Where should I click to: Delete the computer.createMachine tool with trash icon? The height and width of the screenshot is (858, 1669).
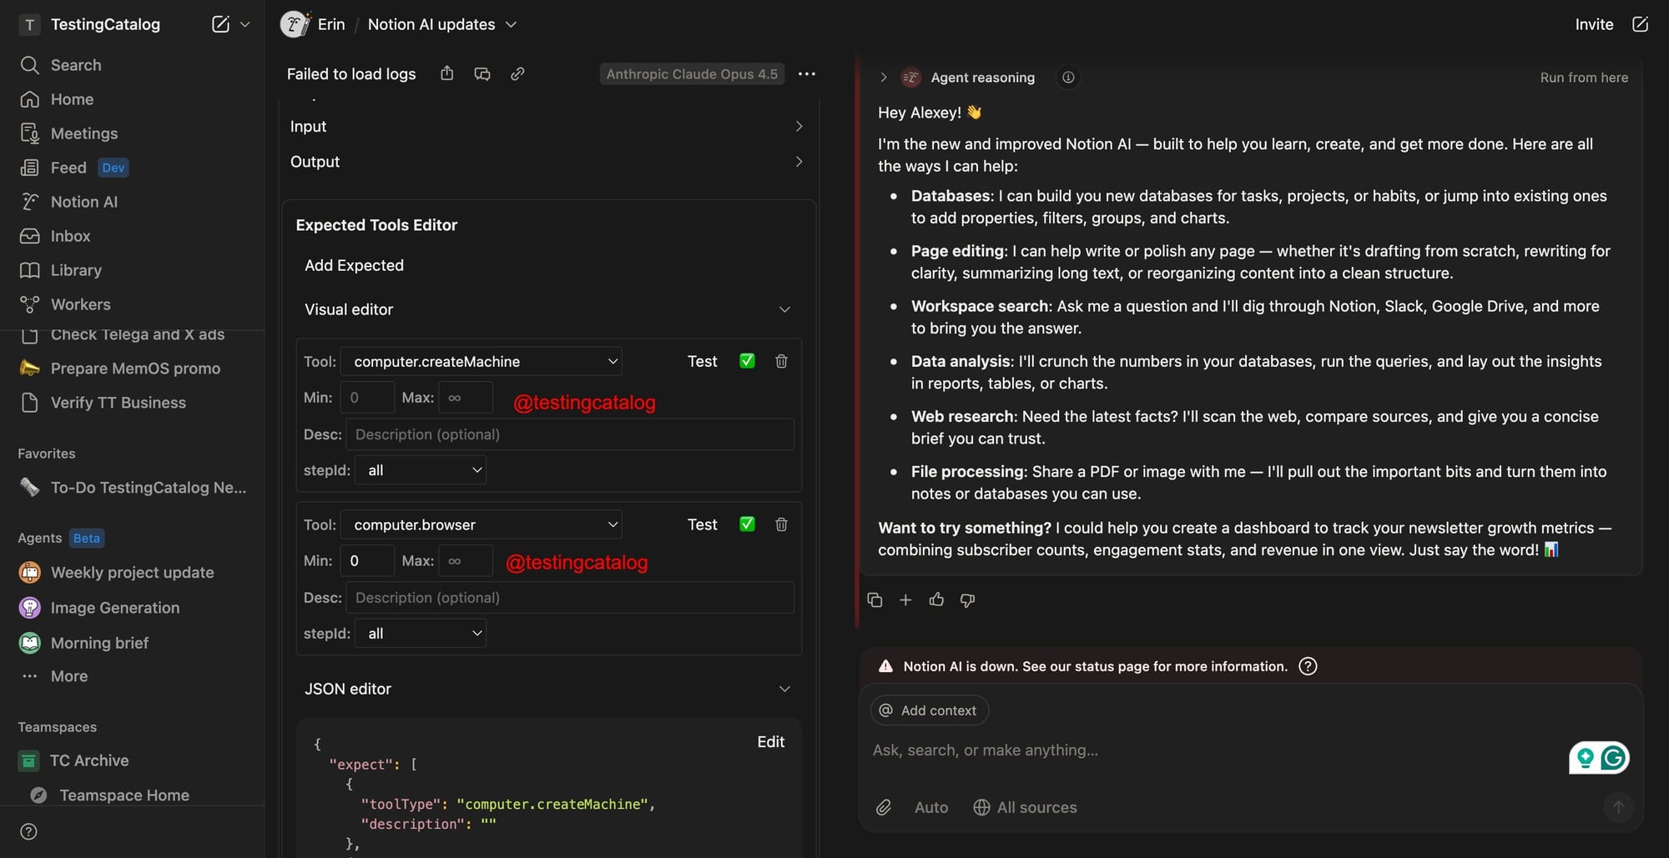781,361
